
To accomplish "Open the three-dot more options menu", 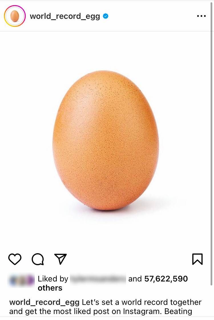I will (201, 16).
